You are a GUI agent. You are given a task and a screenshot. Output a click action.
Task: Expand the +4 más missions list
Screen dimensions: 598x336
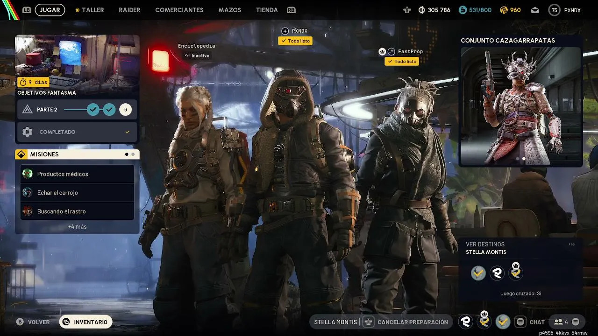(77, 227)
